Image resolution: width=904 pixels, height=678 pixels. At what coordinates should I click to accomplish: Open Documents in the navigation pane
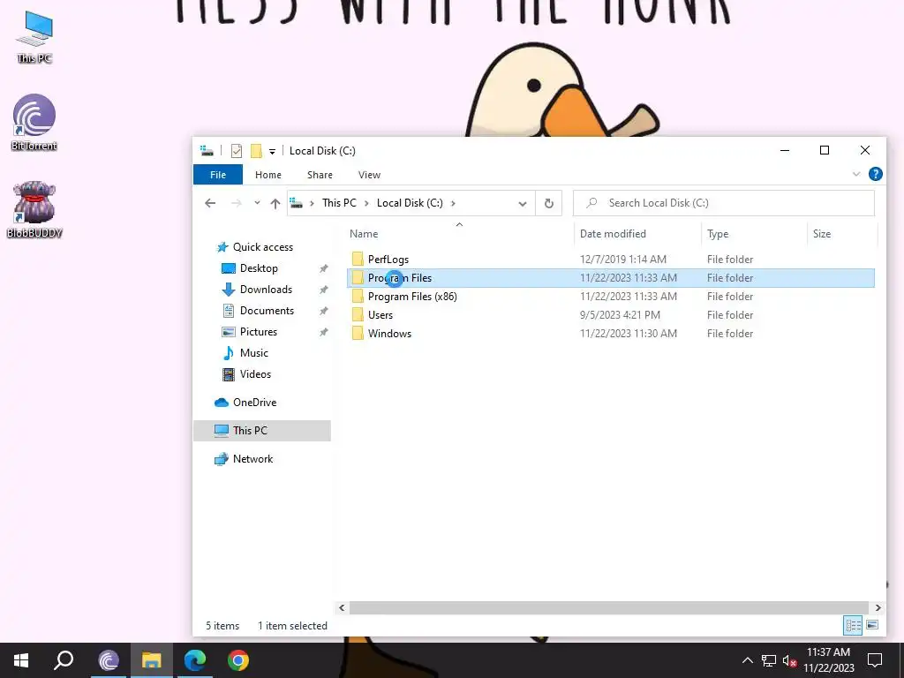(x=267, y=310)
